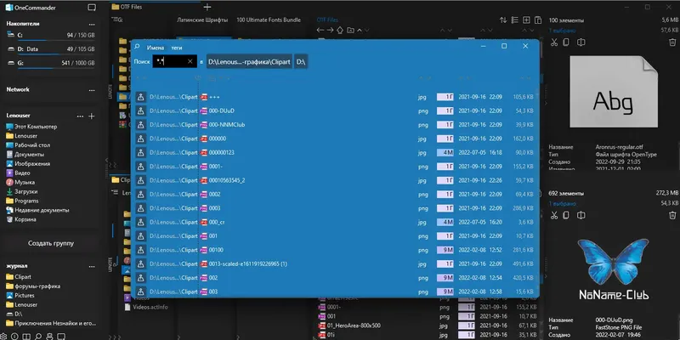Screen dimensions: 680x340
Task: Open the Lenouser section options menu
Action: (80, 116)
